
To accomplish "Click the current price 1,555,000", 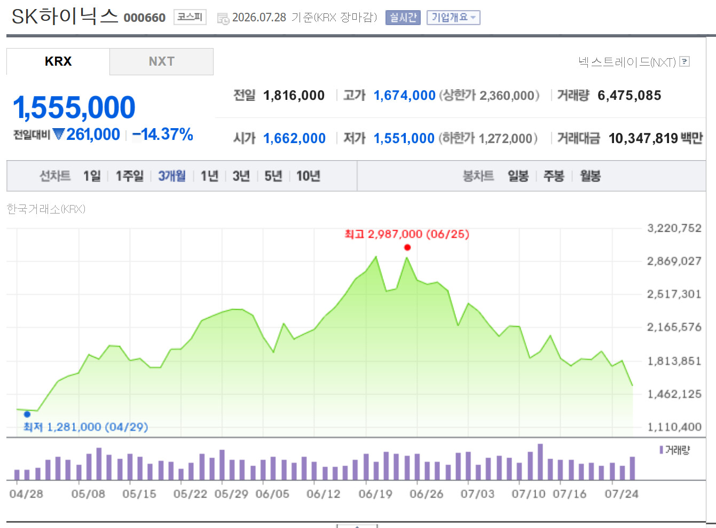I will [x=74, y=107].
